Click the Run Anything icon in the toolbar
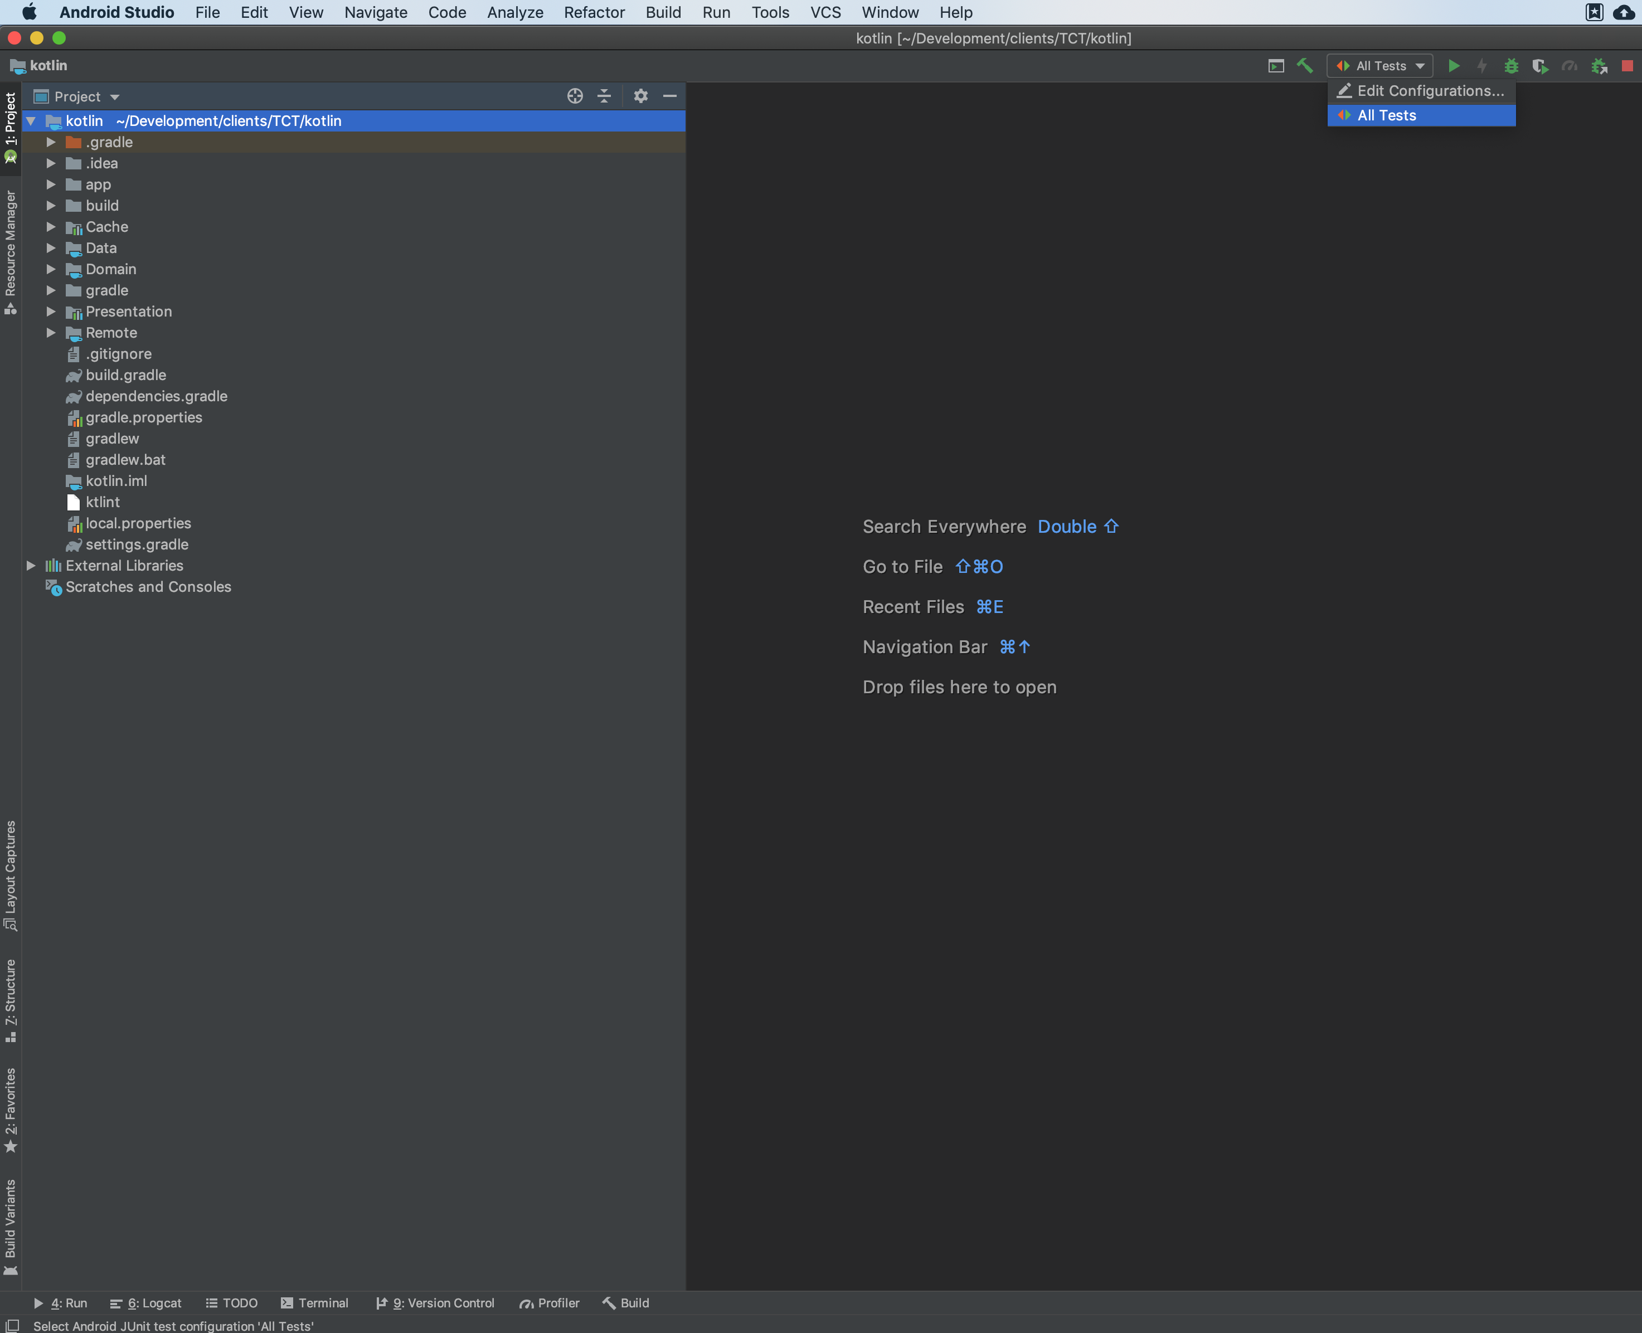 [x=1276, y=66]
